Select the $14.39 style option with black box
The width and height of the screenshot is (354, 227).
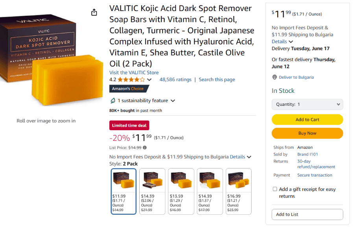152,191
